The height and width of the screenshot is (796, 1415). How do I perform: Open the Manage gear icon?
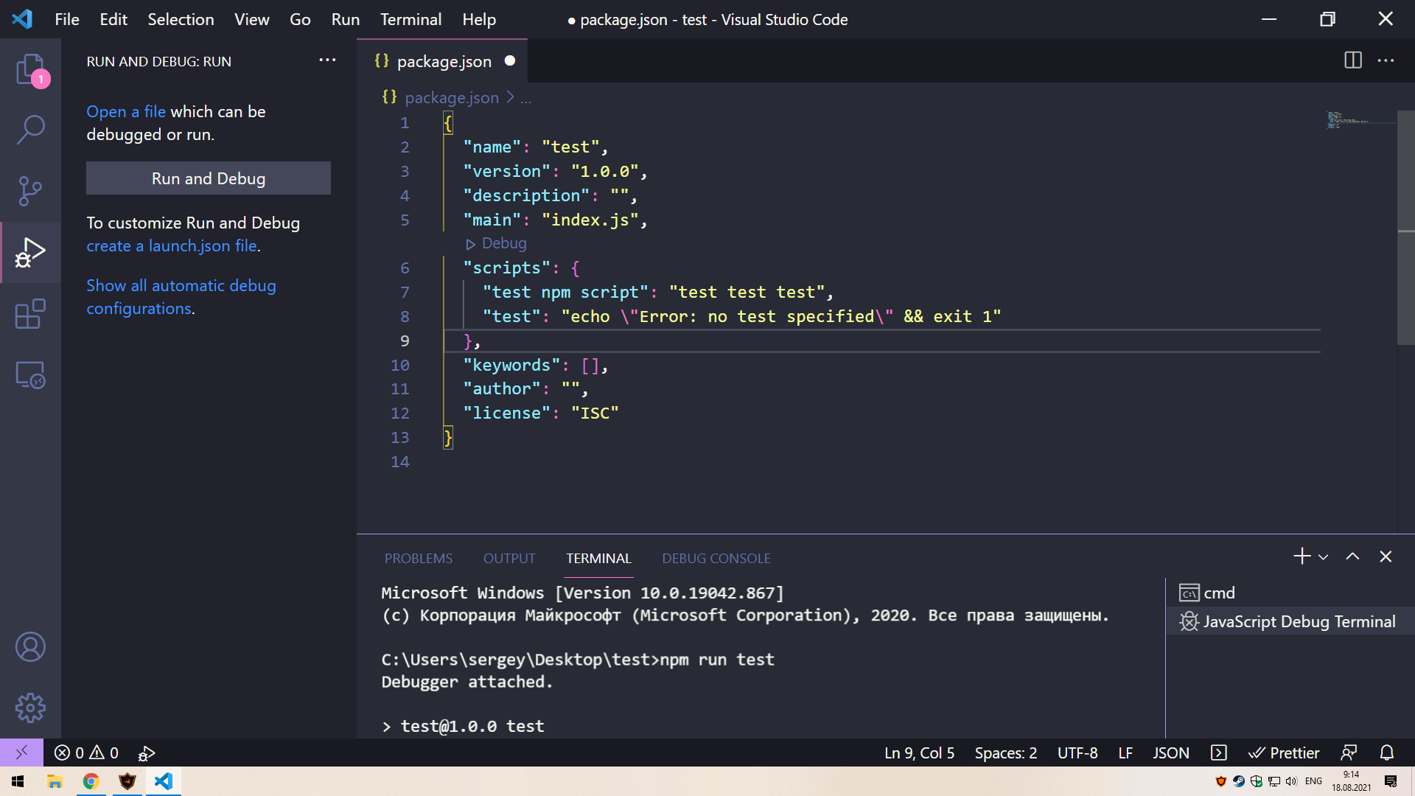[x=30, y=708]
